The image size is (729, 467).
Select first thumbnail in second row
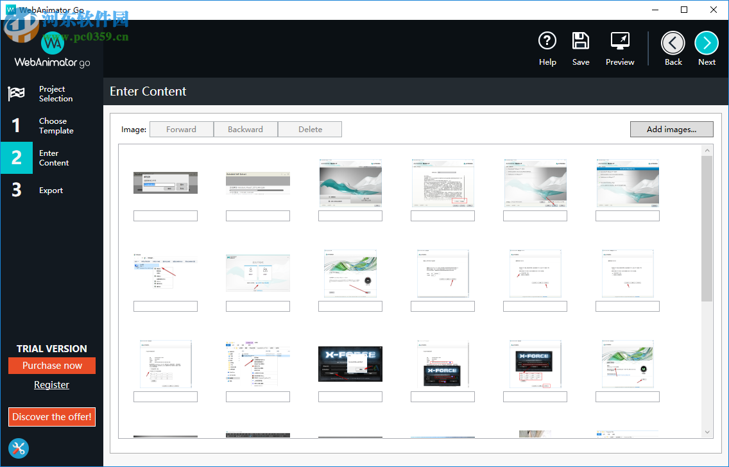(x=166, y=271)
